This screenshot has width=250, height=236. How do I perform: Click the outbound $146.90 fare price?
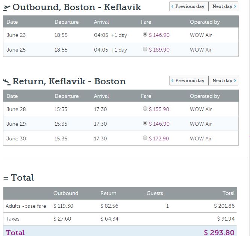pos(159,35)
